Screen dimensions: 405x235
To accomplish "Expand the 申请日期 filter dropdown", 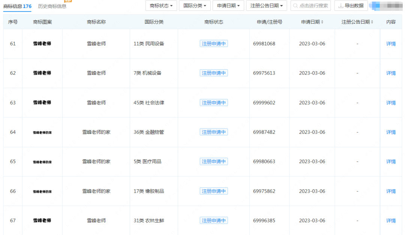I will (x=228, y=6).
